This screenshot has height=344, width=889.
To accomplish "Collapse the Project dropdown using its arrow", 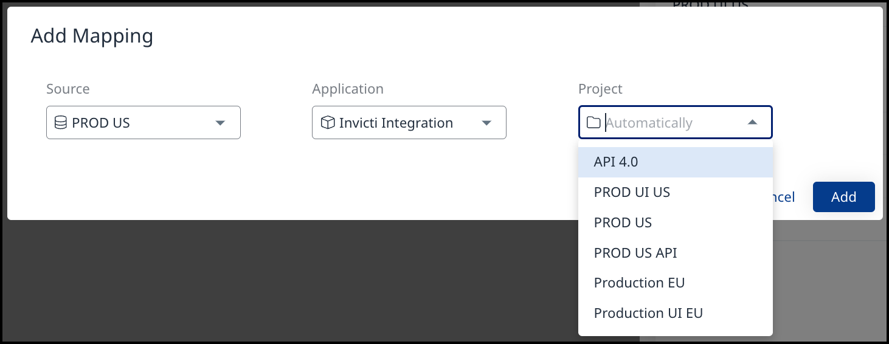I will click(752, 123).
